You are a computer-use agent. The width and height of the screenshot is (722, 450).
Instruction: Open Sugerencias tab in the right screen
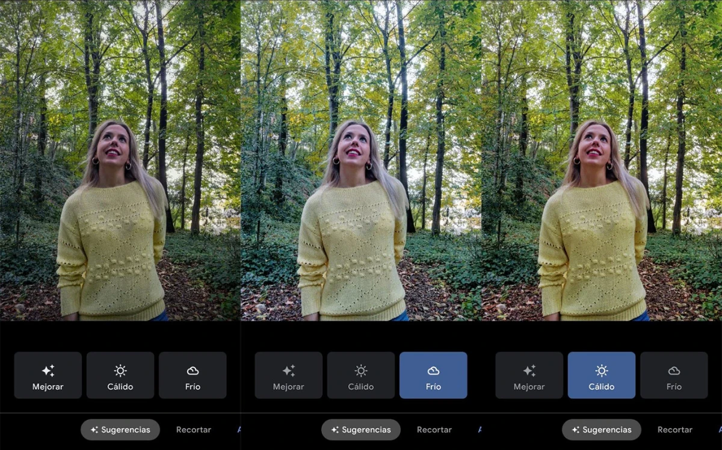[602, 430]
